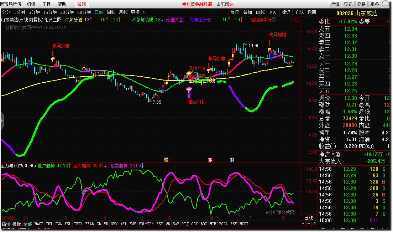Select the MACD indicator
393x232 pixels.
click(x=39, y=224)
